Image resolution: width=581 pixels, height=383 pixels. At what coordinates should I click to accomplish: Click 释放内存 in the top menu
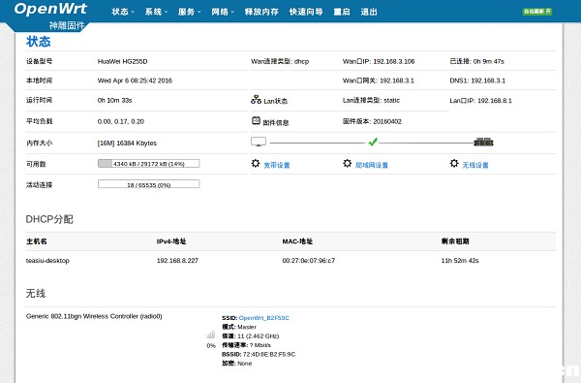261,12
